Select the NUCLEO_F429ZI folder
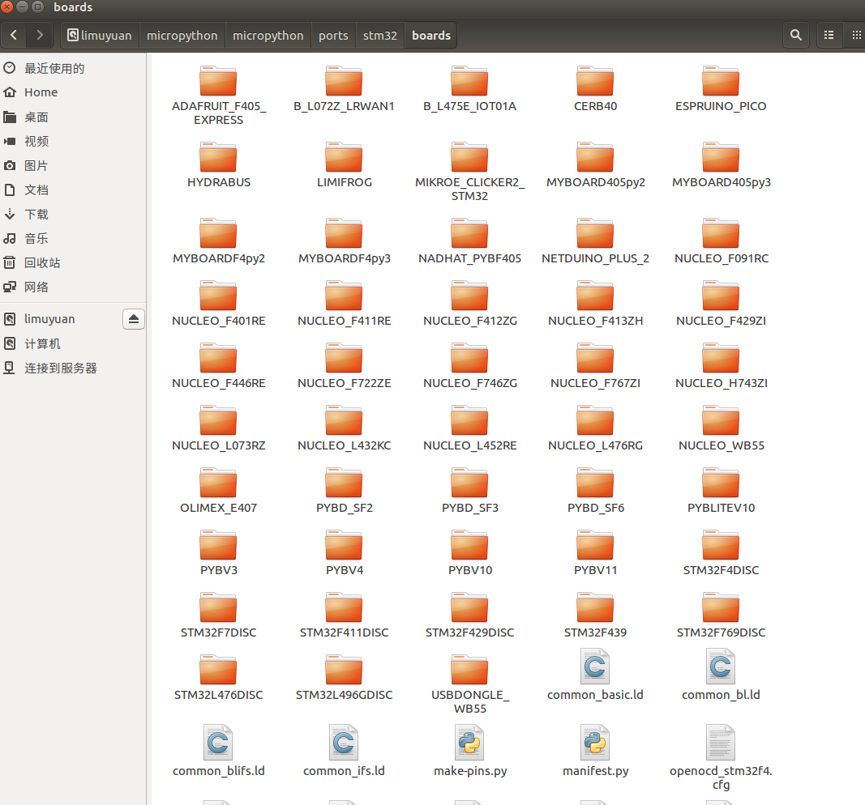Image resolution: width=865 pixels, height=805 pixels. [721, 304]
